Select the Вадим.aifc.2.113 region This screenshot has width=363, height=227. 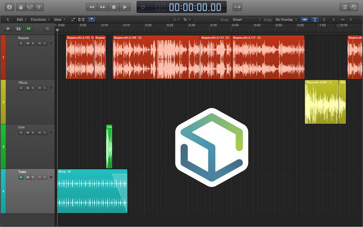tap(216, 57)
